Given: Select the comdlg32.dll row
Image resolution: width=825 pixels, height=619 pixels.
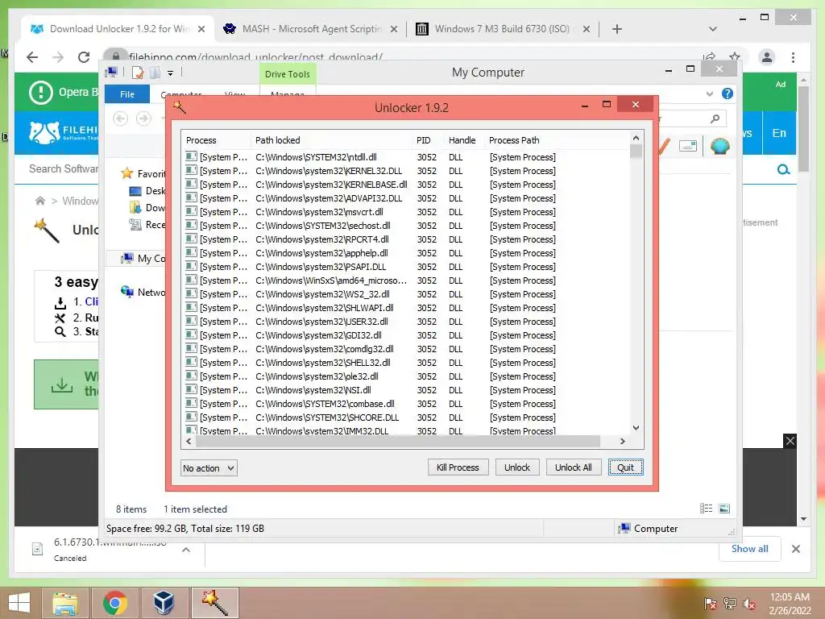Looking at the screenshot, I should 405,348.
